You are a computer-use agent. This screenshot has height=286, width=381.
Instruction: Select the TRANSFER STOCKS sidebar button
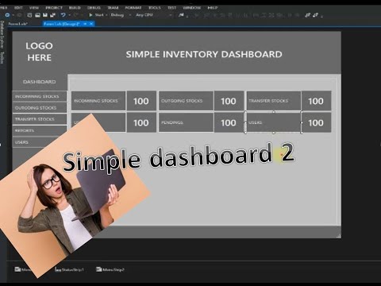point(40,119)
